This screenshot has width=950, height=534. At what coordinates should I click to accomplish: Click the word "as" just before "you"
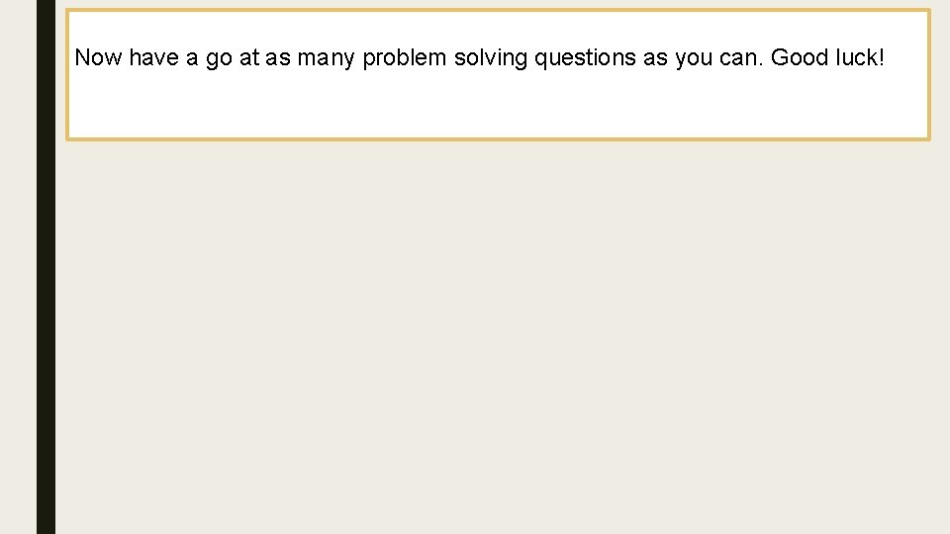pos(655,58)
